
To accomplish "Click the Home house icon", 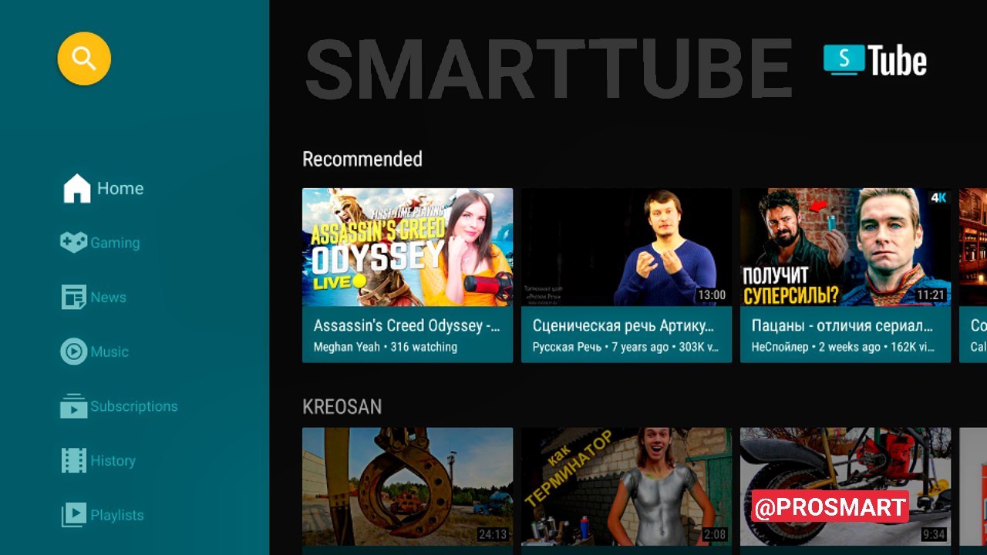I will click(x=76, y=188).
